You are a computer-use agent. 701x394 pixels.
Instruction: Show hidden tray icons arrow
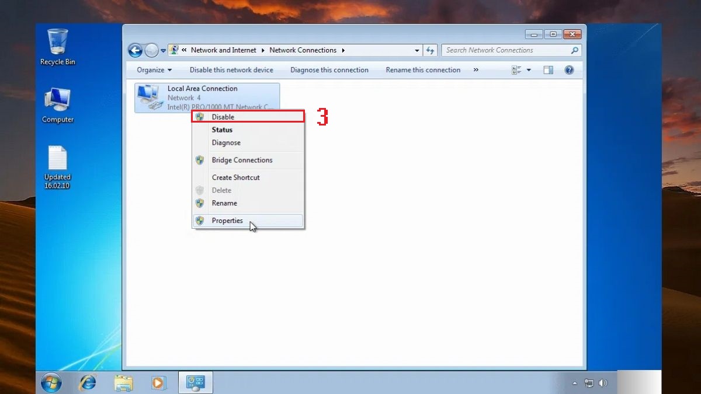click(575, 383)
